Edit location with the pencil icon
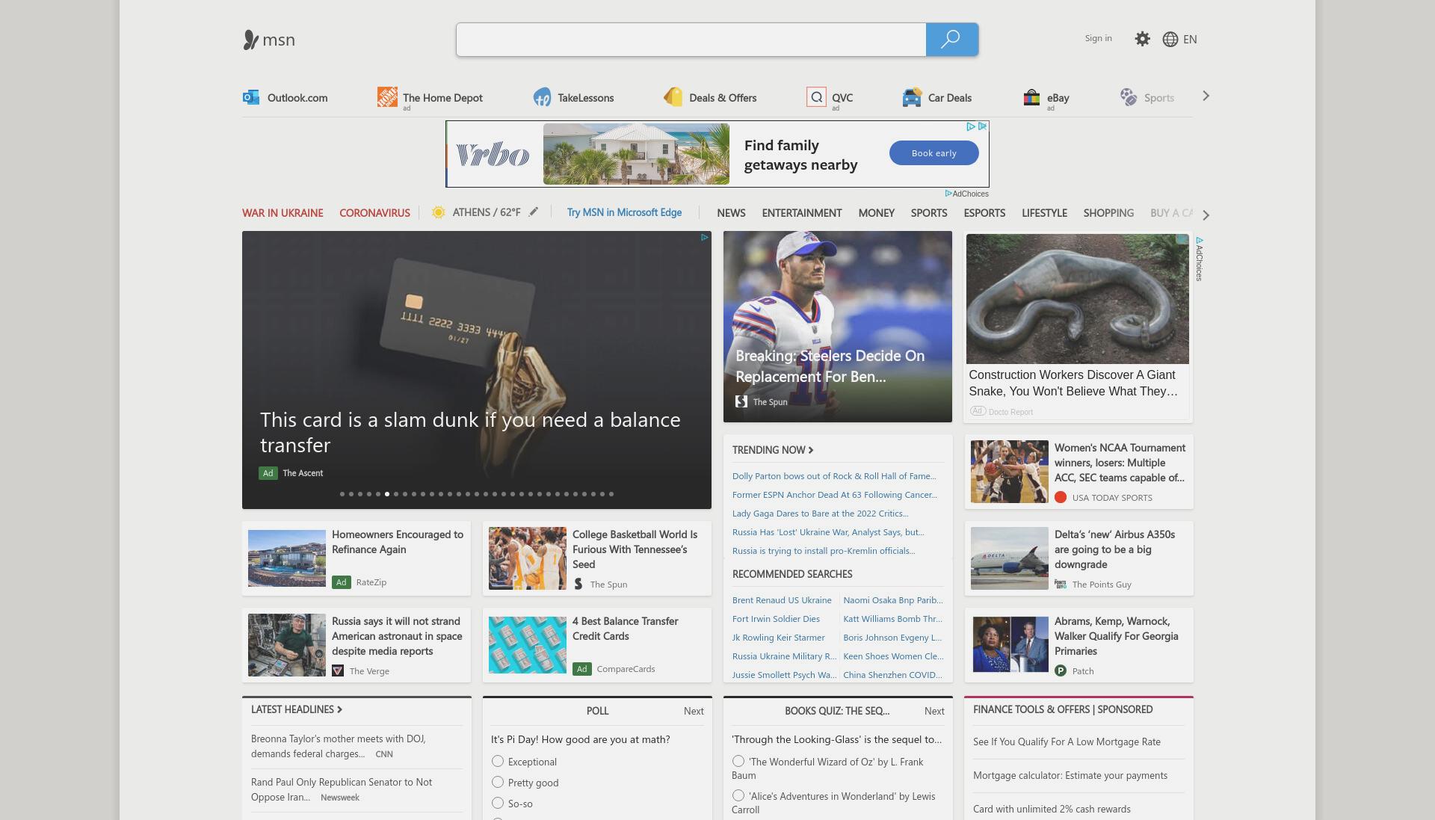 click(x=533, y=212)
